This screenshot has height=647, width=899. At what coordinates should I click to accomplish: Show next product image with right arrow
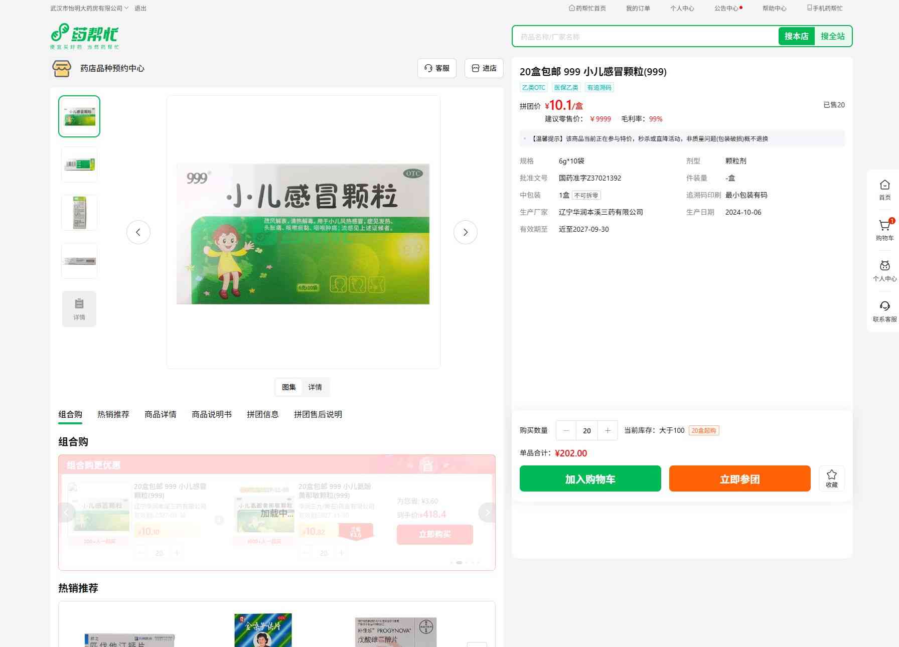click(465, 232)
